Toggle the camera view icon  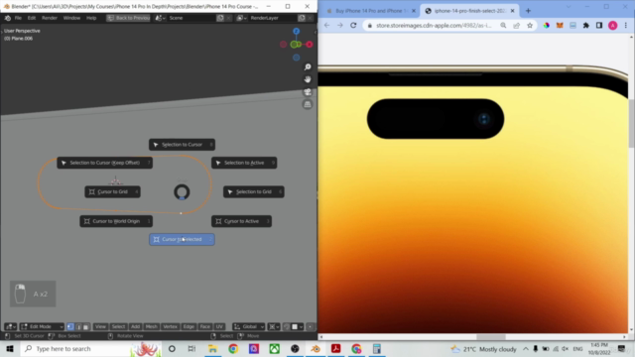pos(308,92)
